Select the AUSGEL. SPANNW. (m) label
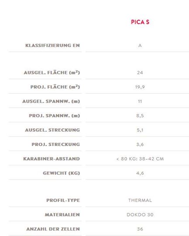 tap(51, 101)
